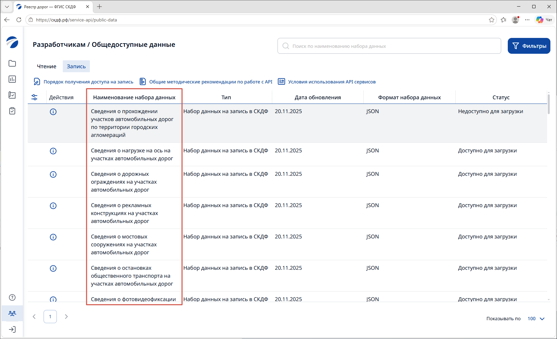Open Условия использования API сервисов link

click(x=327, y=82)
